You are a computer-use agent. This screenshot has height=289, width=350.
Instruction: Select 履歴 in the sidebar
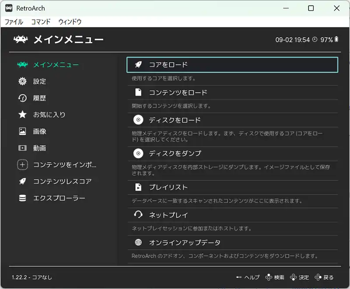tap(39, 98)
